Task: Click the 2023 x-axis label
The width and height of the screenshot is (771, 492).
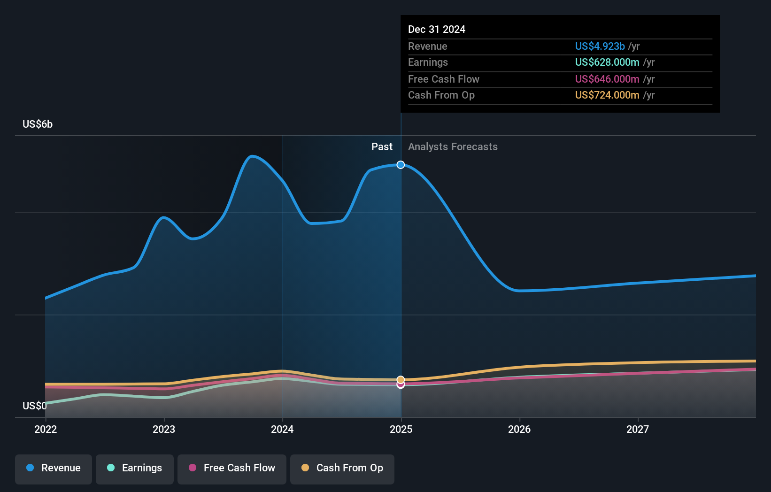Action: [164, 429]
